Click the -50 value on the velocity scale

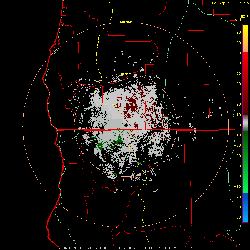click(x=237, y=176)
